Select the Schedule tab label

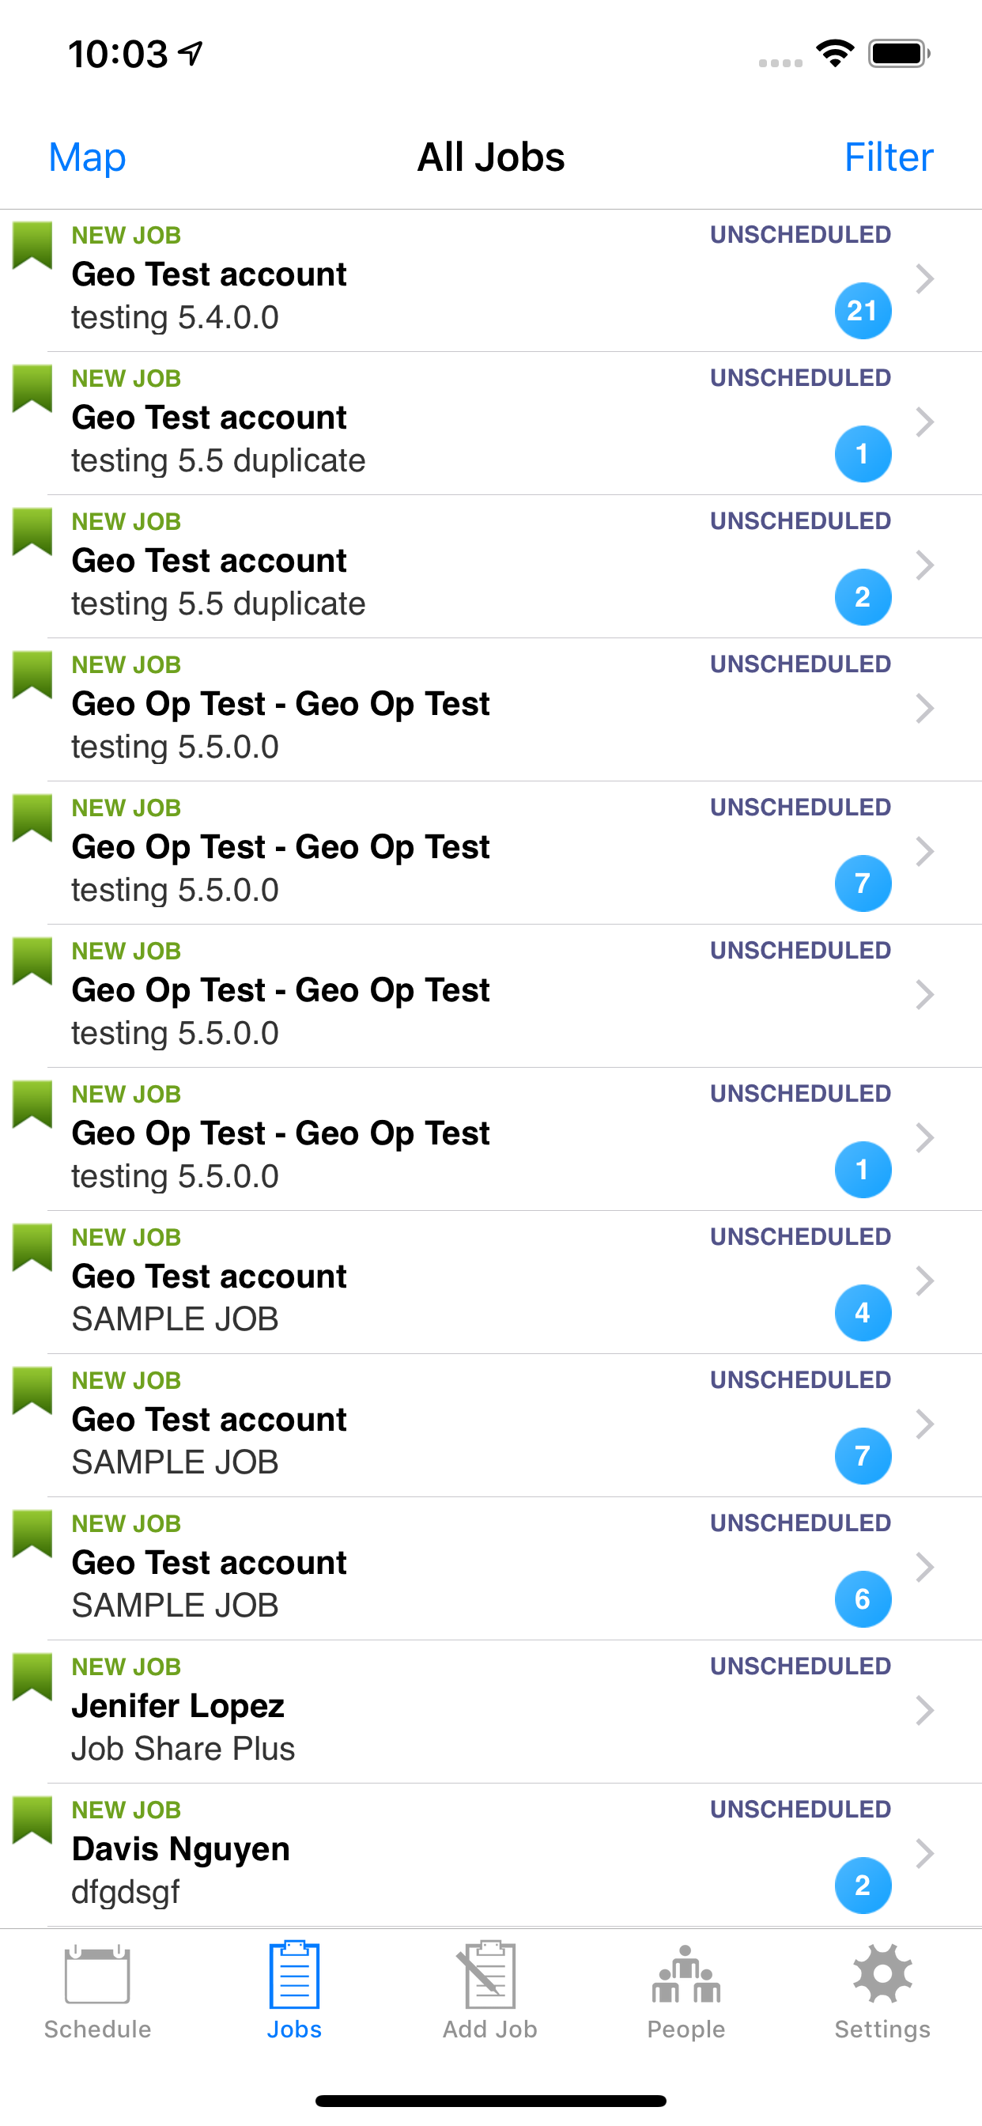(x=97, y=2030)
